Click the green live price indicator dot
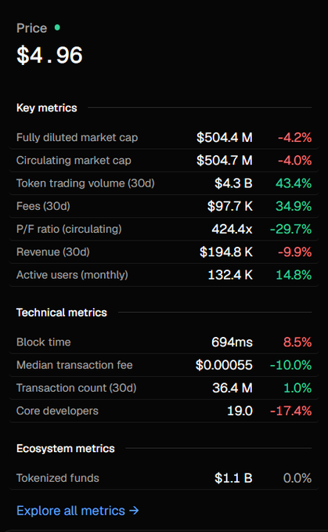 click(57, 27)
